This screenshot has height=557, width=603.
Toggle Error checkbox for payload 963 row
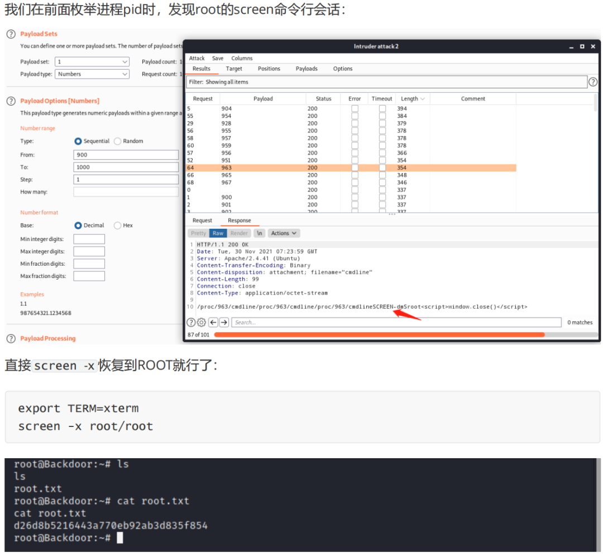tap(355, 167)
